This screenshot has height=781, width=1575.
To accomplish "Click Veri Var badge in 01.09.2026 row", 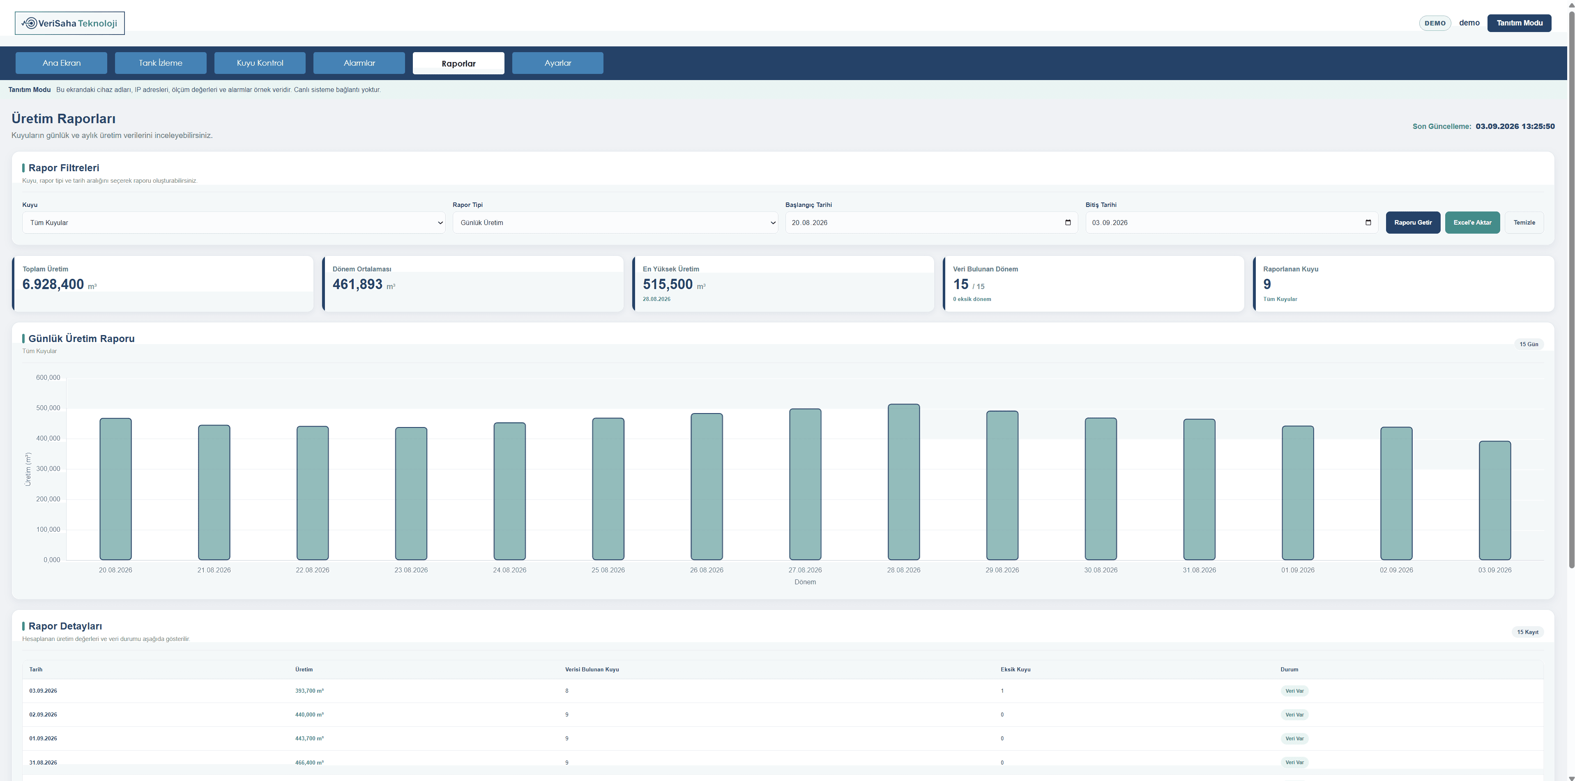I will [x=1294, y=739].
